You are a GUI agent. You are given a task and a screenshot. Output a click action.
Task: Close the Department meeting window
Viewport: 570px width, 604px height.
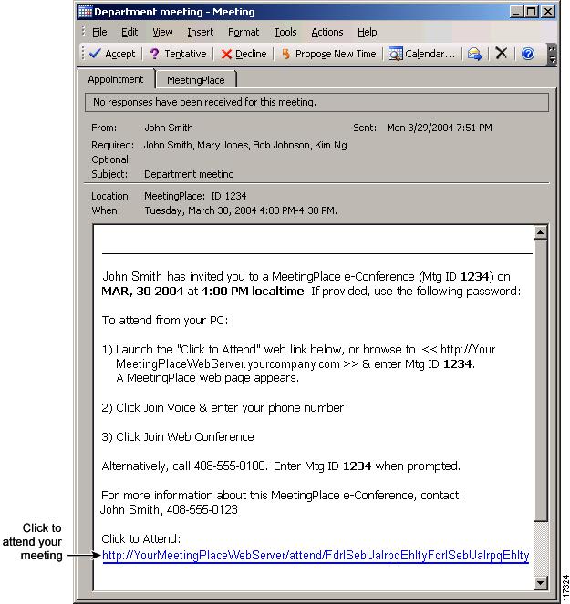pyautogui.click(x=547, y=12)
